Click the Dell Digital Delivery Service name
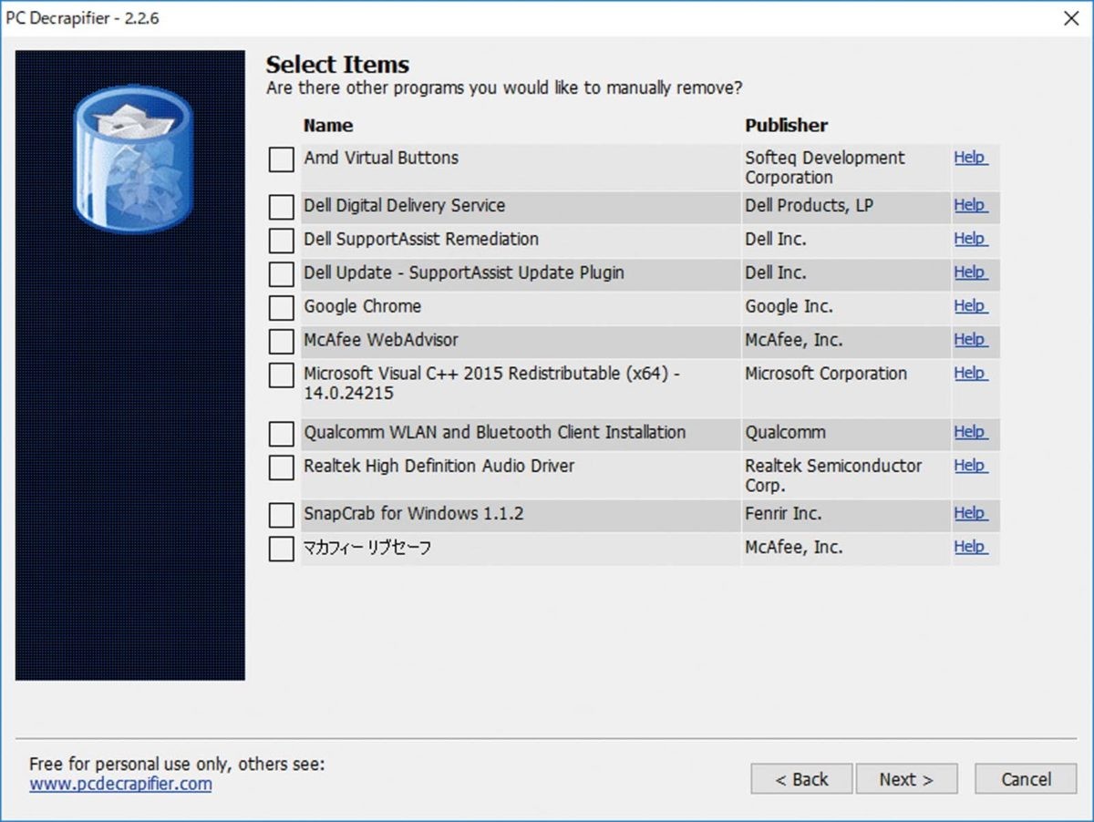Image resolution: width=1094 pixels, height=822 pixels. pos(404,206)
